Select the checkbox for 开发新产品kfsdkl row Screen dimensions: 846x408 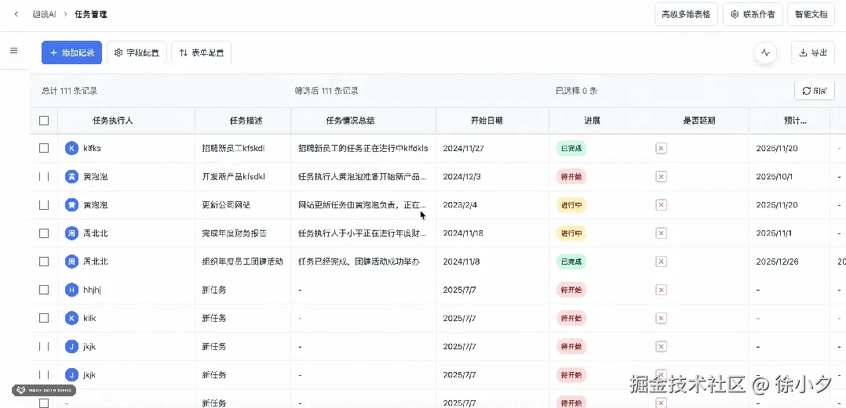(x=44, y=176)
